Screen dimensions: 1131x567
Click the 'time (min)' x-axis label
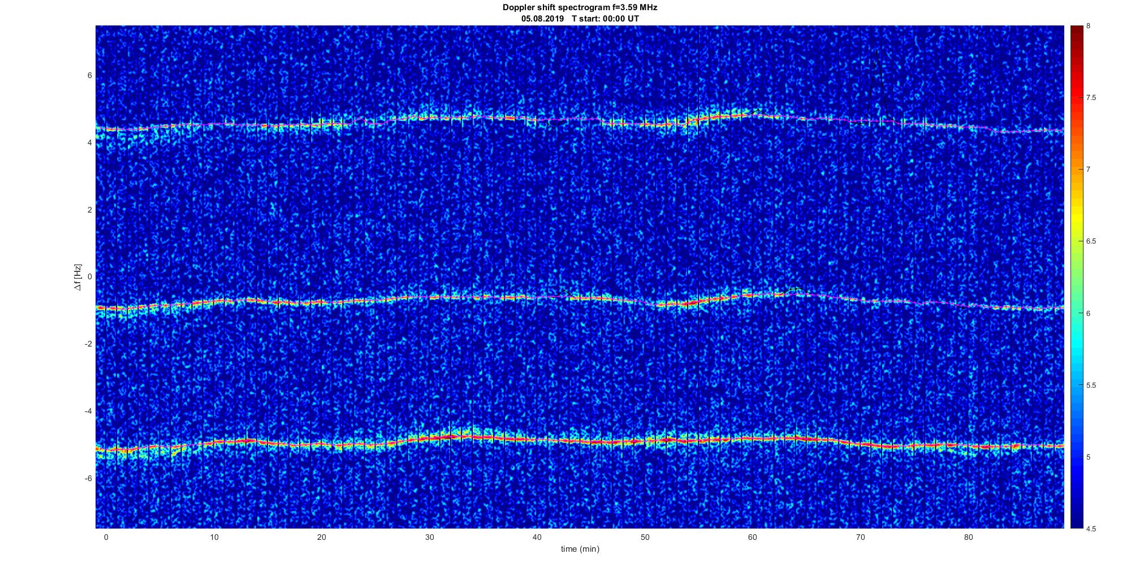(580, 549)
